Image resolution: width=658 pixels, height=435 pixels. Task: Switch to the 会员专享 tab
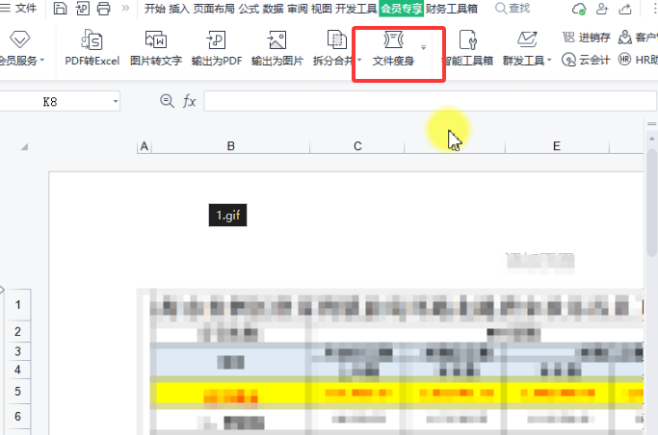coord(402,9)
